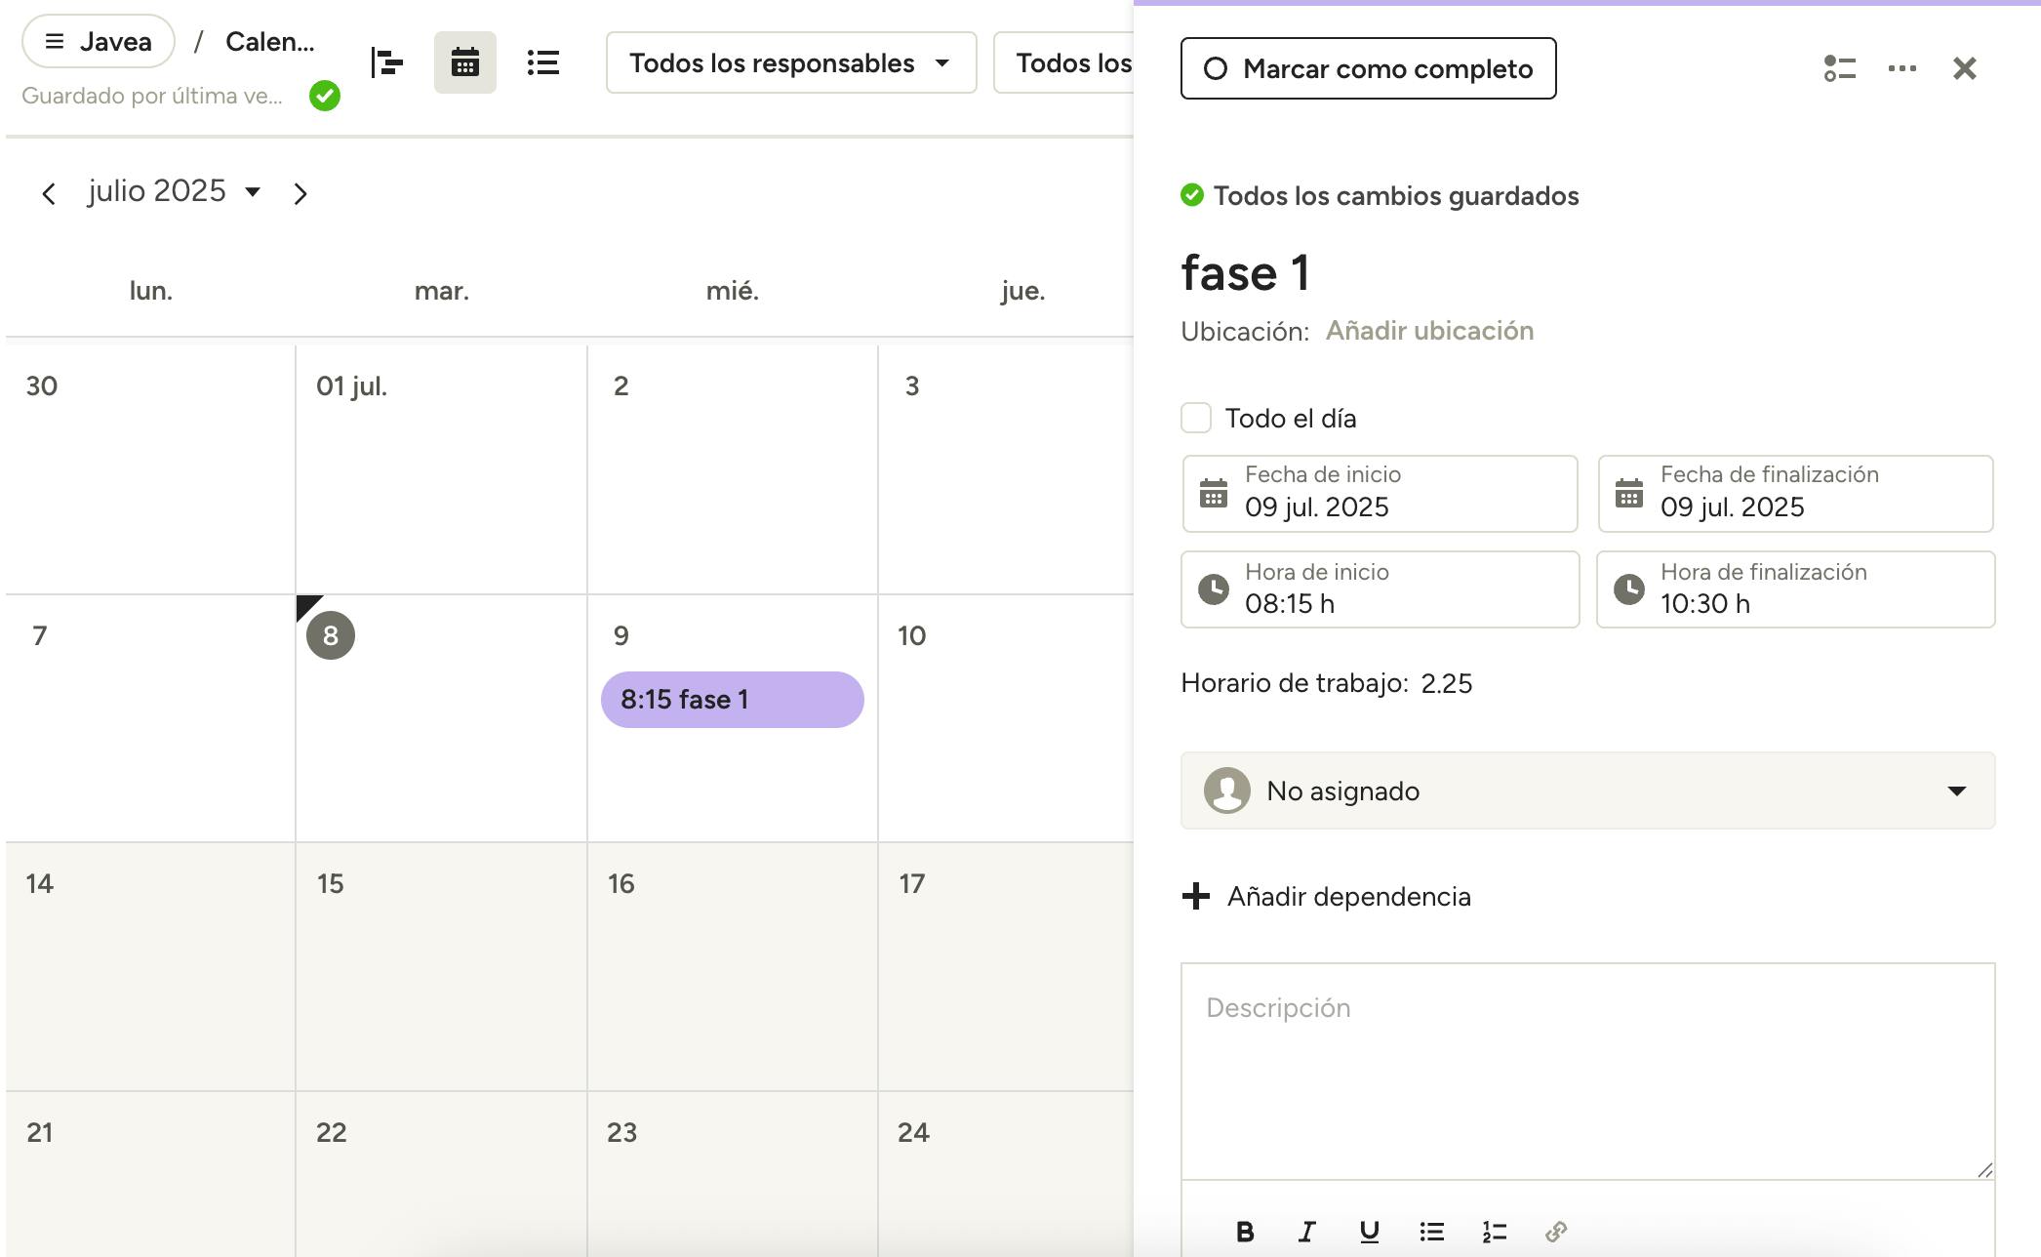Open the Javea project menu
Image resolution: width=2041 pixels, height=1257 pixels.
tap(99, 42)
